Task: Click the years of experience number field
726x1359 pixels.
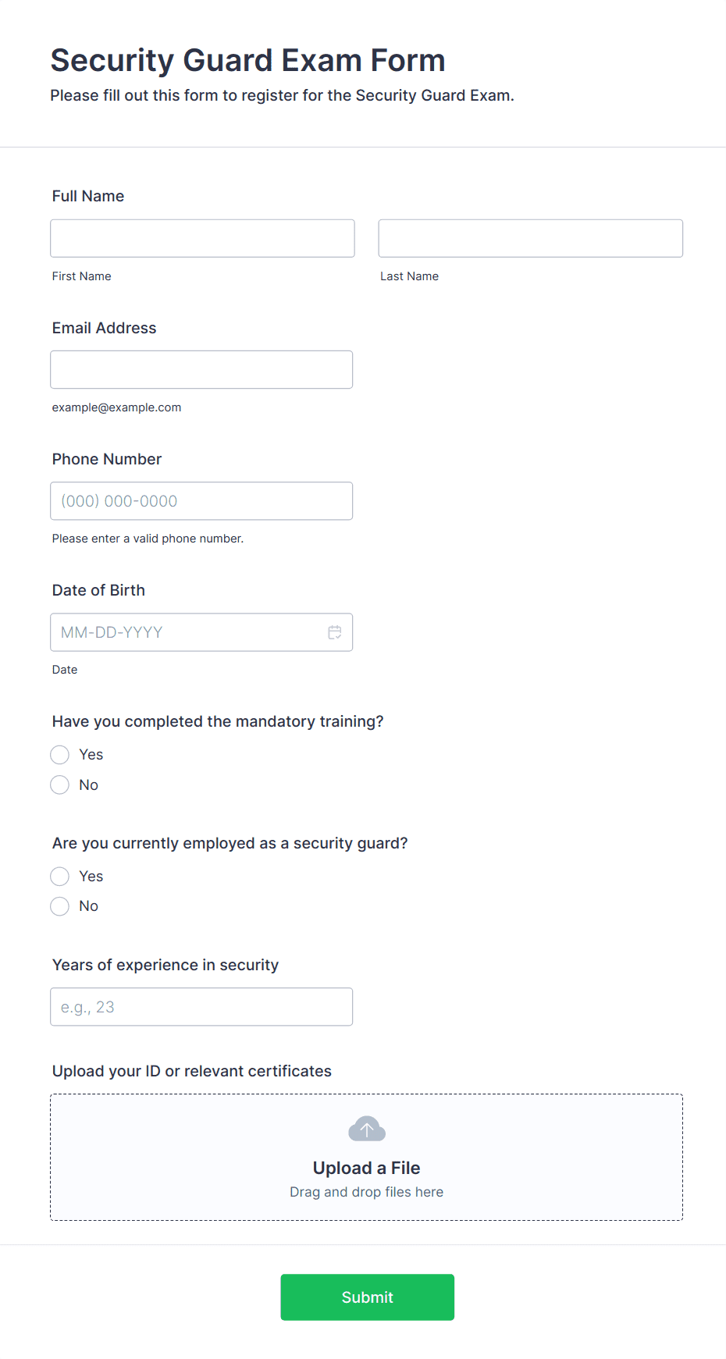Action: pyautogui.click(x=201, y=1007)
